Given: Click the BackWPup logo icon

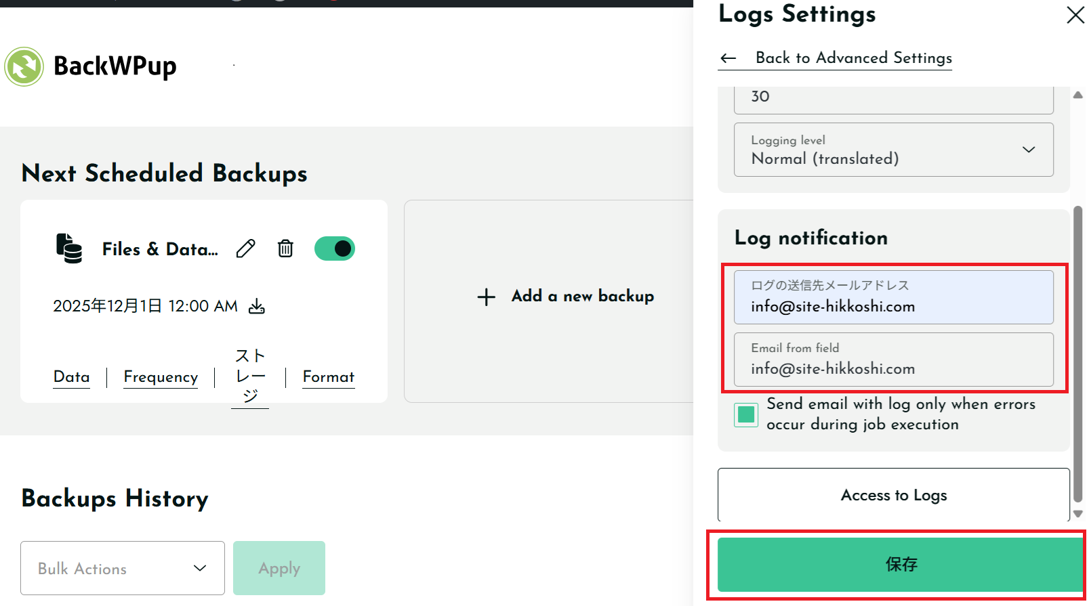Looking at the screenshot, I should (x=24, y=66).
